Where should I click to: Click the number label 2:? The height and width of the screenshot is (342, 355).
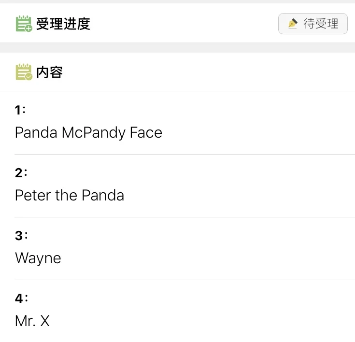click(x=21, y=173)
